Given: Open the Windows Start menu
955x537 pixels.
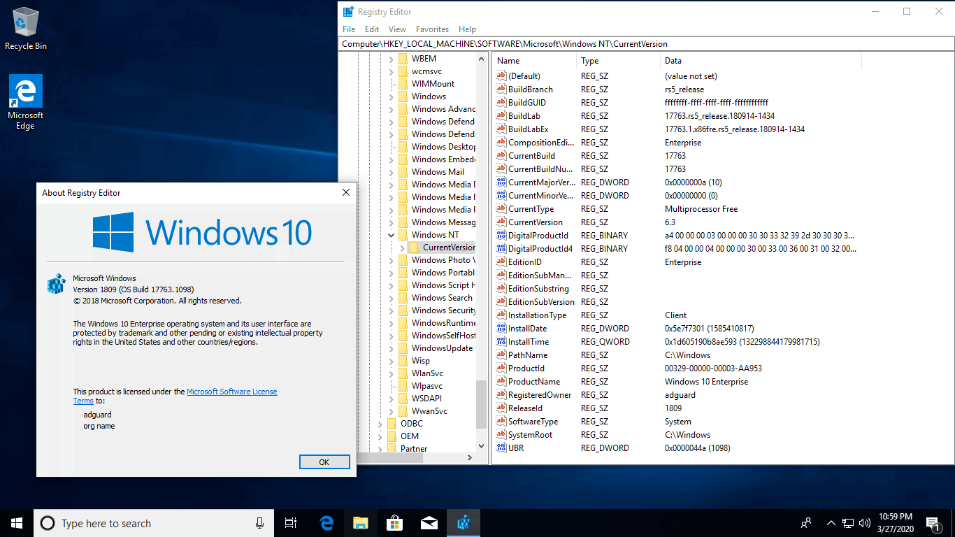Looking at the screenshot, I should (17, 523).
